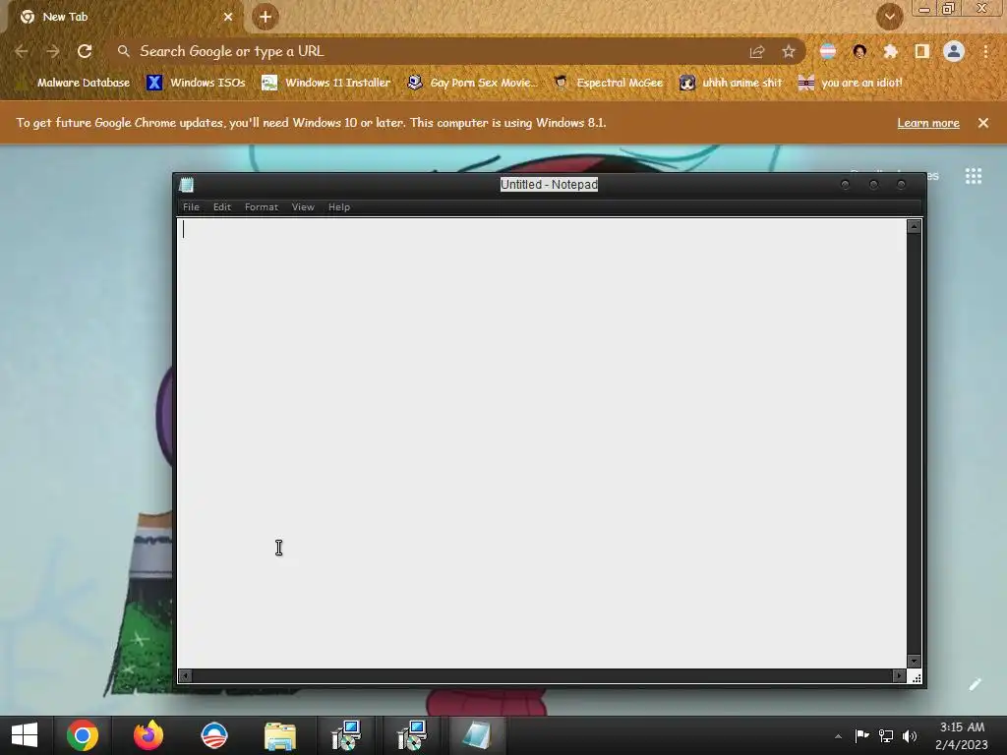Open the Espectral McGee bookmark
This screenshot has height=755, width=1007.
(x=608, y=83)
